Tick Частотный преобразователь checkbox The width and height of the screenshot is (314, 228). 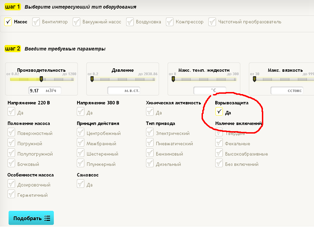click(x=212, y=22)
